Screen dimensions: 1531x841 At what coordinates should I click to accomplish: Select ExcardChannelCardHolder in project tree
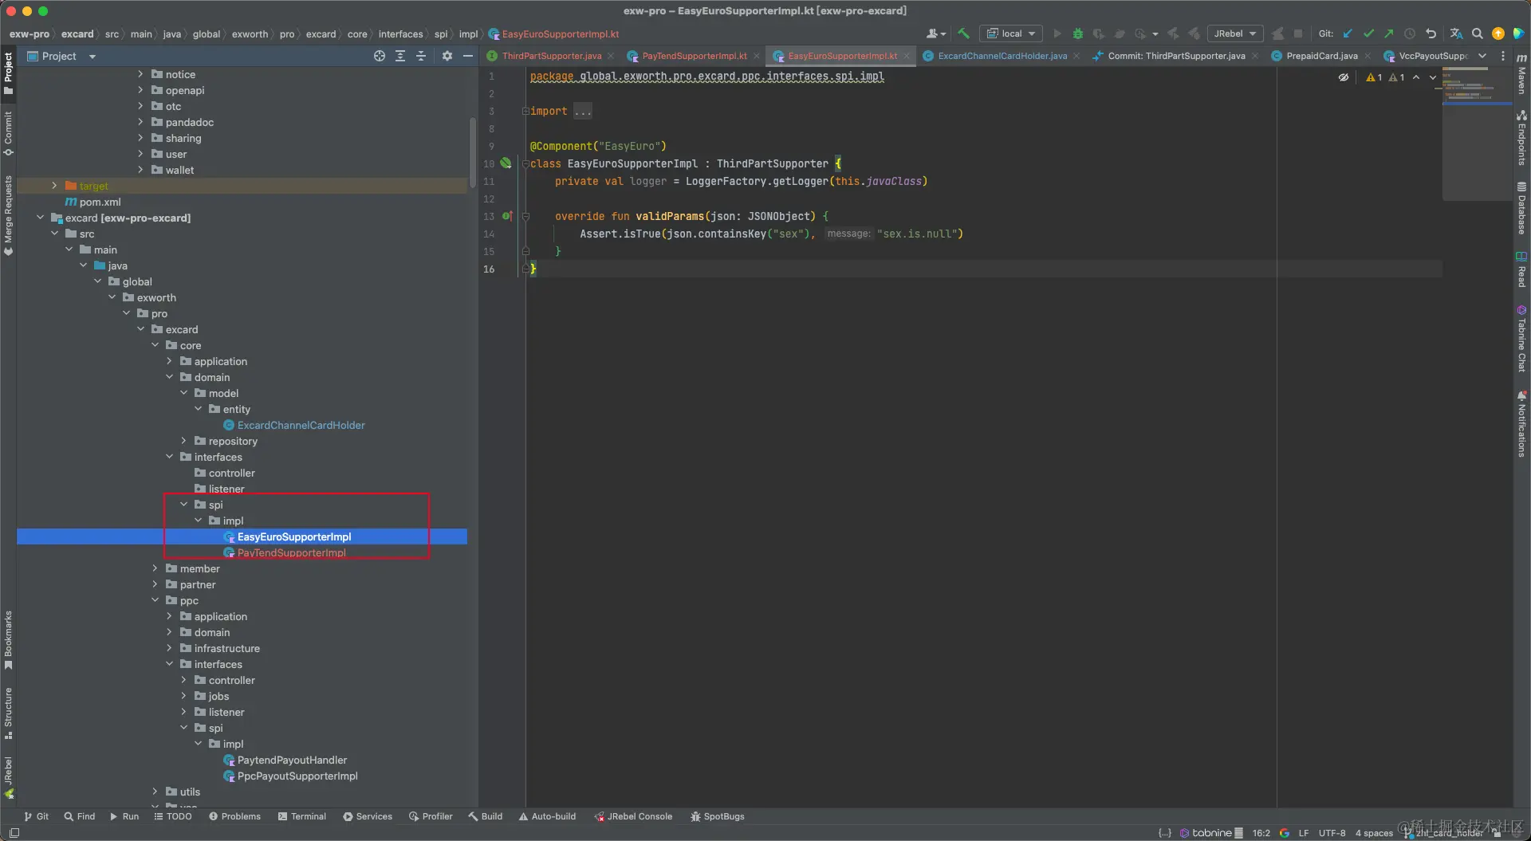pos(301,425)
